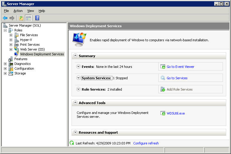
Task: Select the Storage tree label
Action: tap(20, 73)
